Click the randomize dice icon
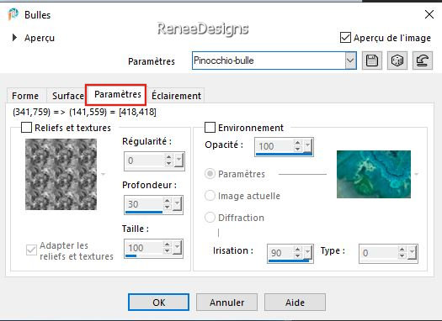Image resolution: width=442 pixels, height=321 pixels. point(397,61)
